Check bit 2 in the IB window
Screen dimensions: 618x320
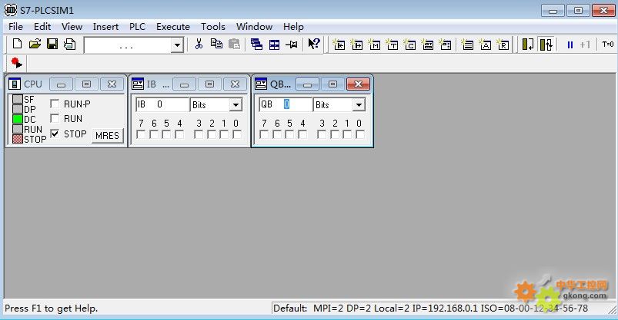(x=211, y=134)
